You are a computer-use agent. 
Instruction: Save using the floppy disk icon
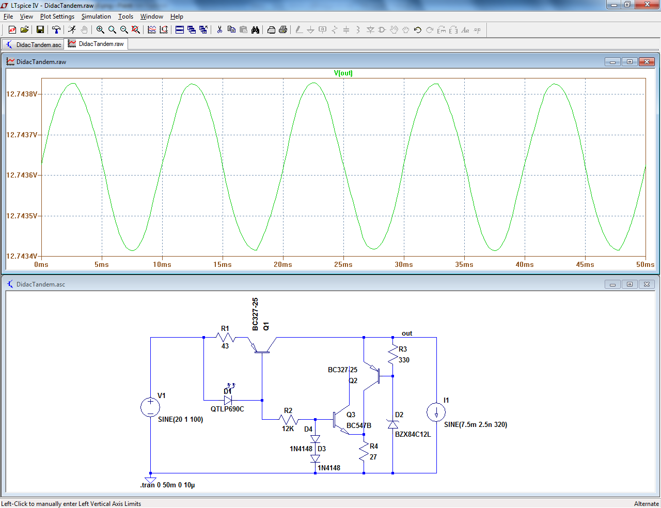coord(40,30)
